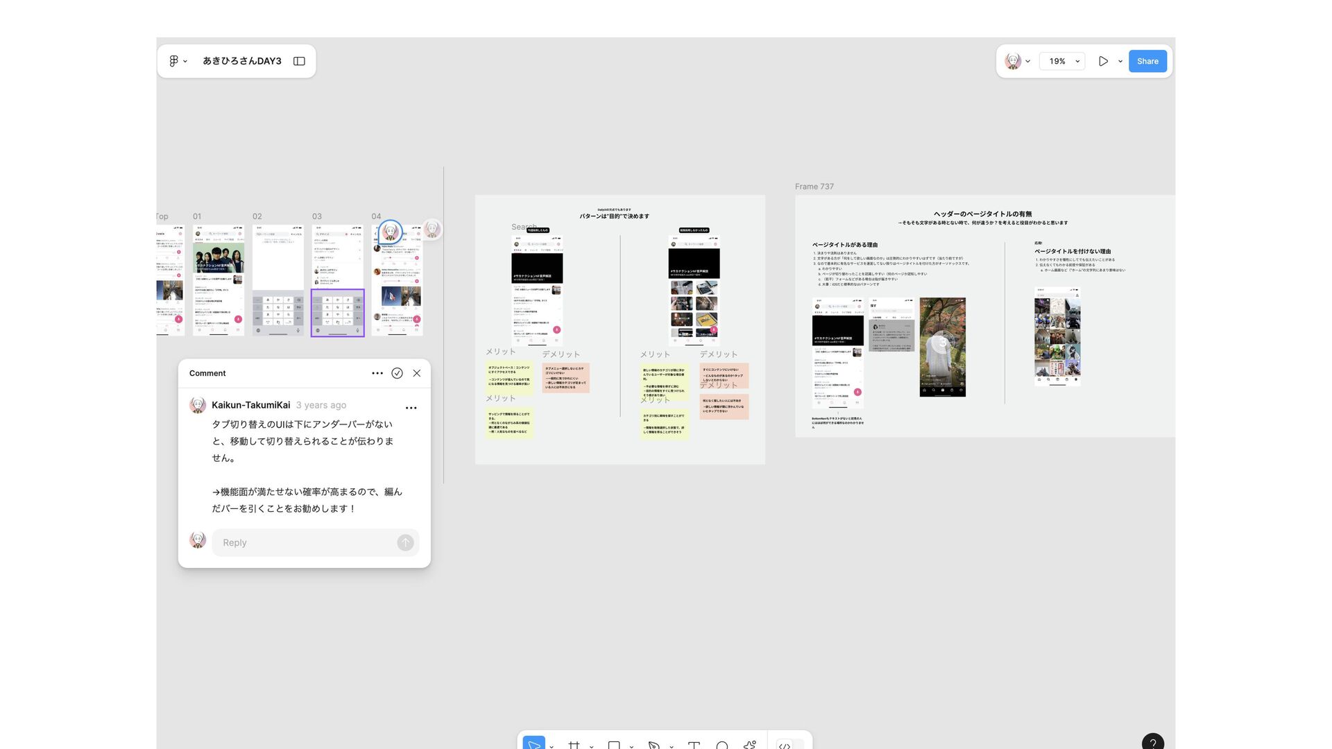Close the Comment popup

[417, 373]
